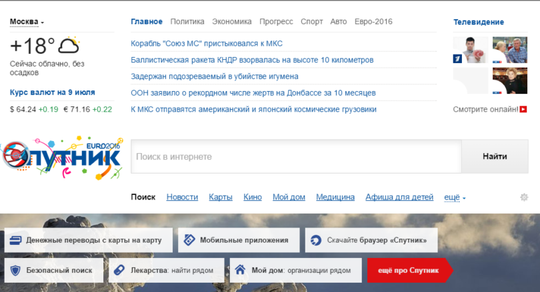540x292 pixels.
Task: Click the dollar rate $ 64.24
Action: pos(23,109)
